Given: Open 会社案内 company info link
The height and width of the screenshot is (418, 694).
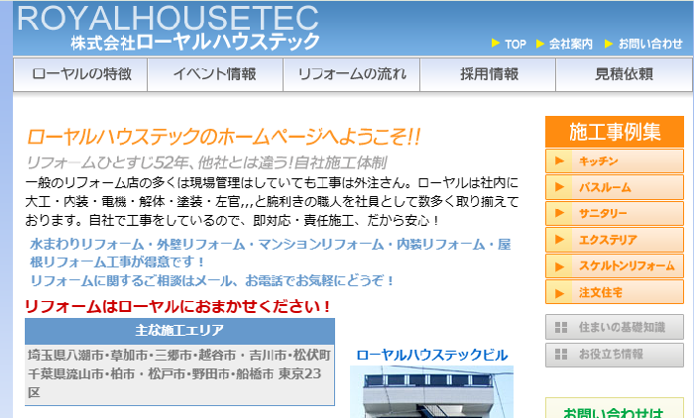Looking at the screenshot, I should pos(570,44).
